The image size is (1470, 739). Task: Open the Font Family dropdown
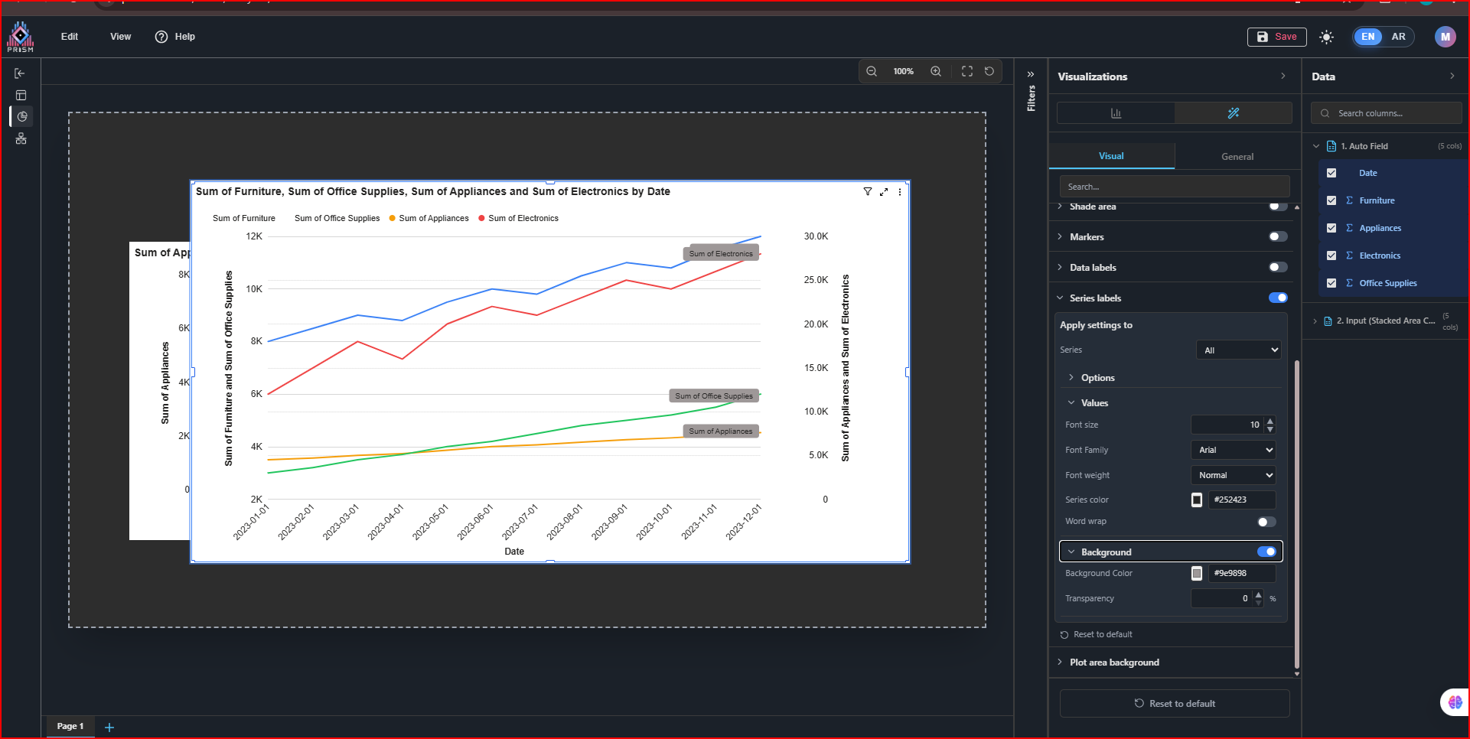(1234, 451)
